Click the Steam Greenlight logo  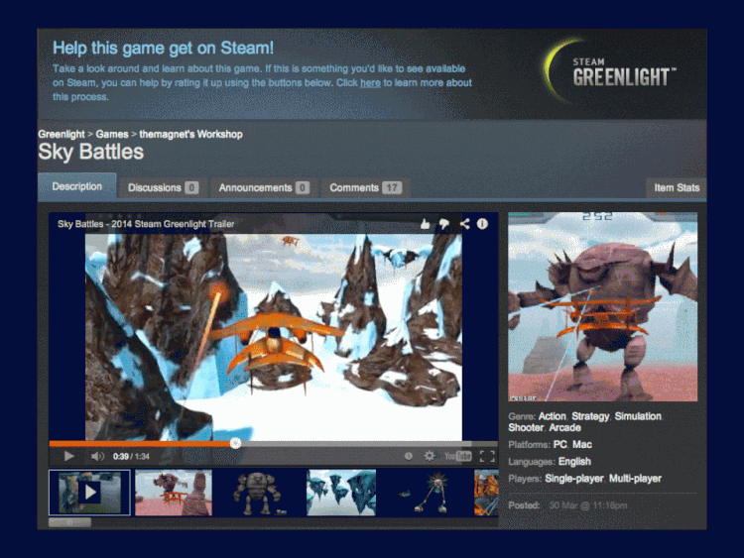(611, 72)
